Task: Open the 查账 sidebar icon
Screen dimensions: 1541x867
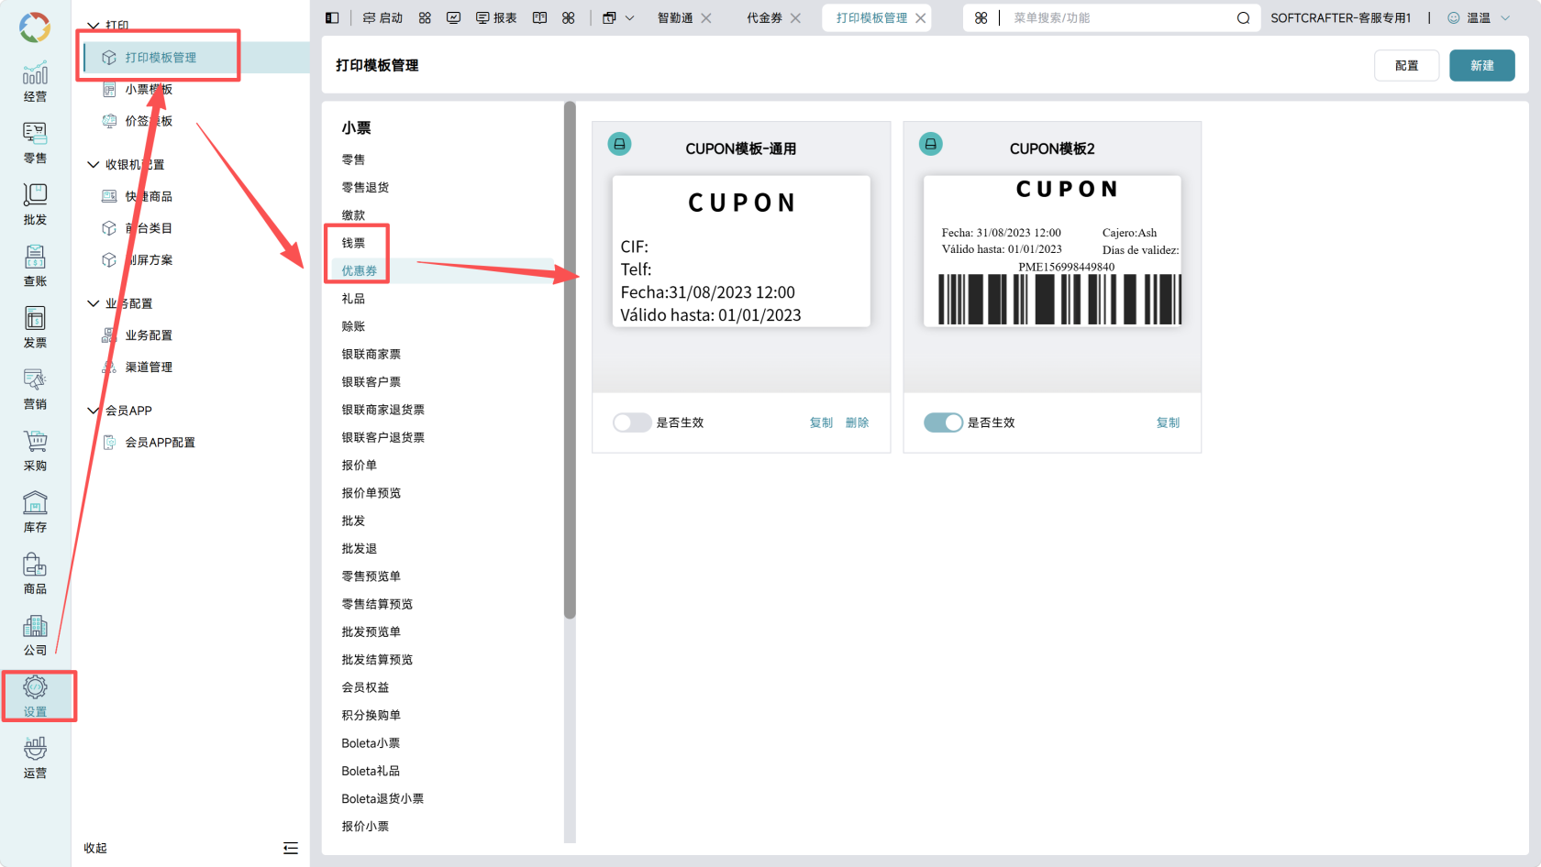Action: pos(35,266)
